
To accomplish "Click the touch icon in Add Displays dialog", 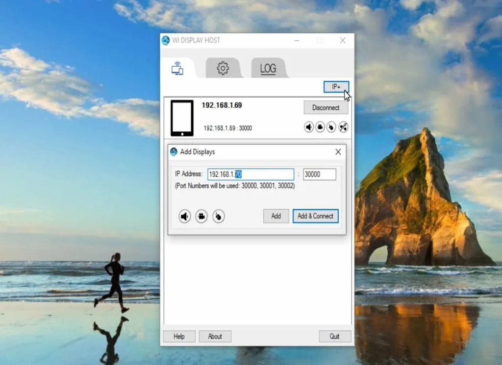I will pyautogui.click(x=218, y=217).
